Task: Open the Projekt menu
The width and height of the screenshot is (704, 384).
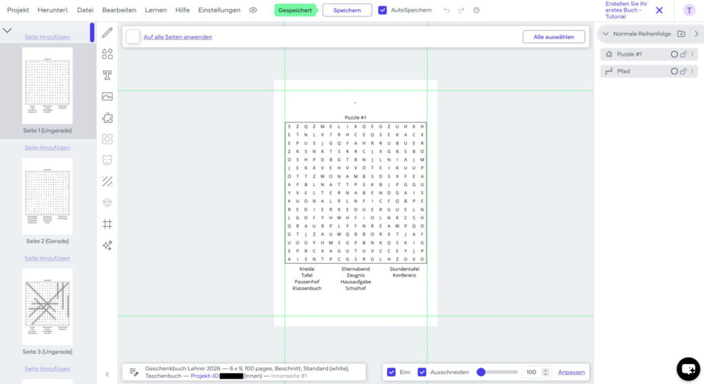Action: (x=18, y=10)
